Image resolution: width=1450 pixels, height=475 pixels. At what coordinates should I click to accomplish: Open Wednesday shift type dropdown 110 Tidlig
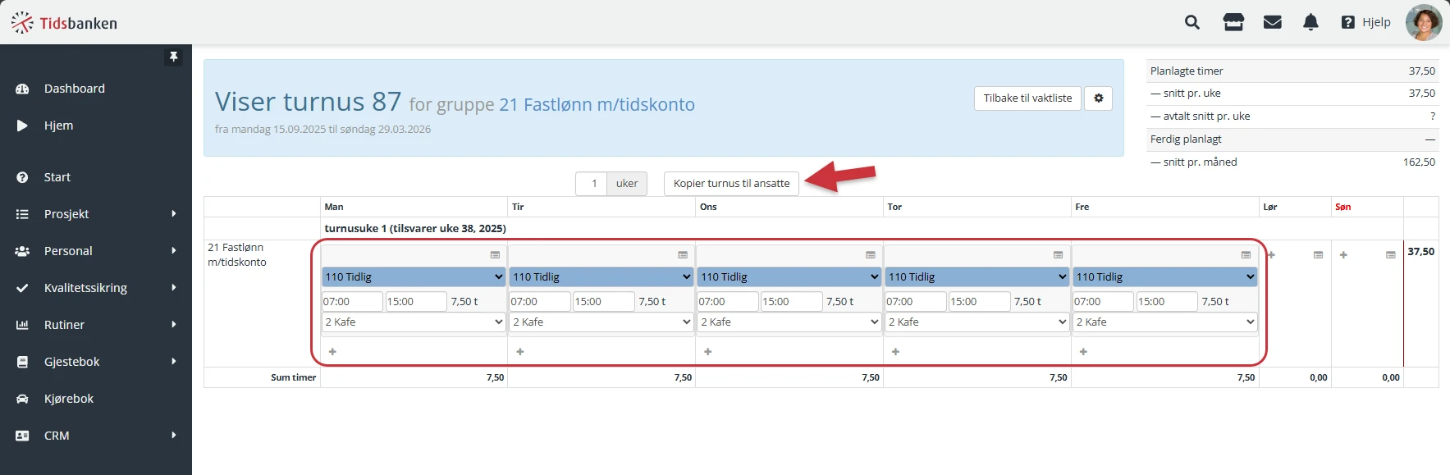(789, 277)
